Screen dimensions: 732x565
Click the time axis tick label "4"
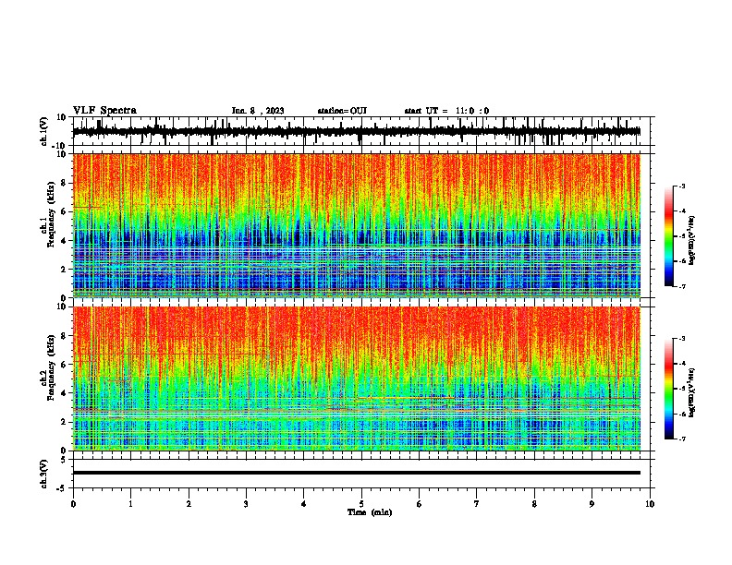tap(304, 504)
